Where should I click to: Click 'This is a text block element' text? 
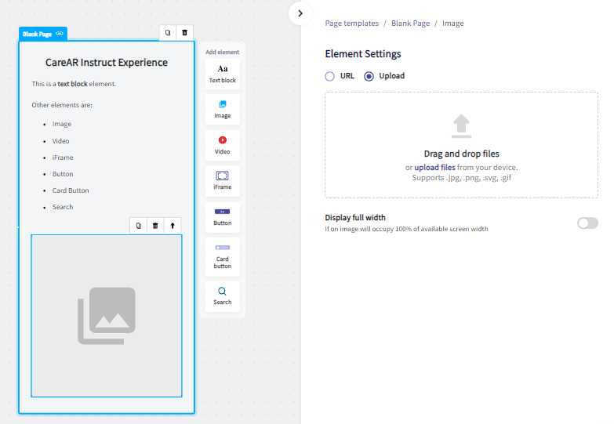74,84
